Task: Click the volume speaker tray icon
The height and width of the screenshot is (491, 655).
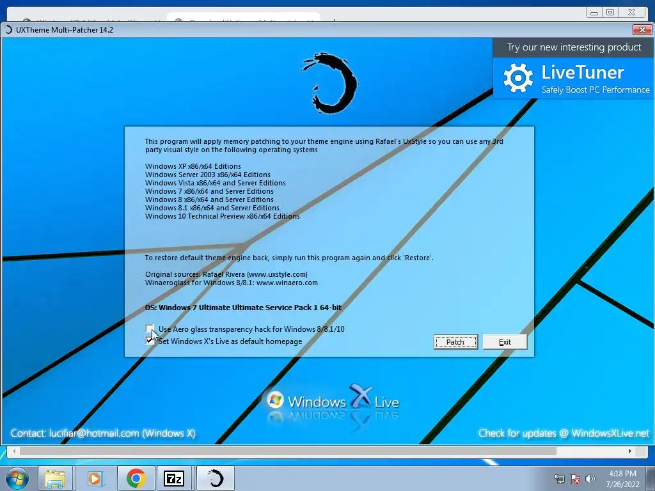Action: [x=590, y=479]
